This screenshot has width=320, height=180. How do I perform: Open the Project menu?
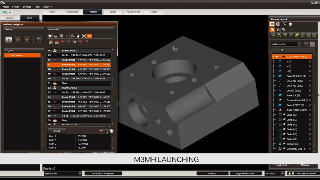(5, 7)
